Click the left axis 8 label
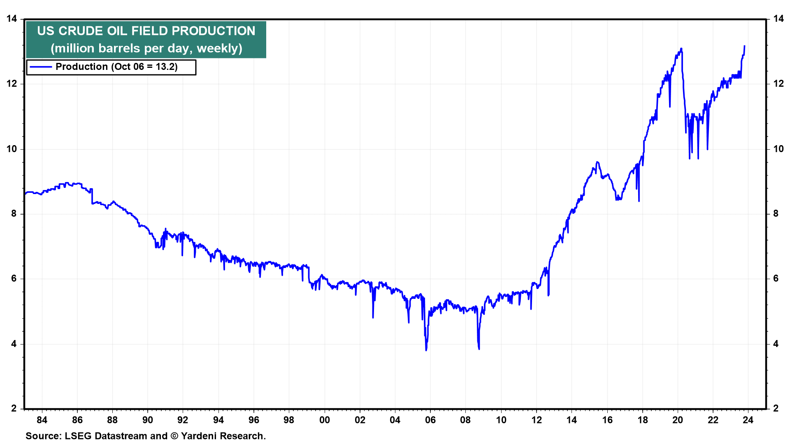This screenshot has width=790, height=444. [14, 214]
